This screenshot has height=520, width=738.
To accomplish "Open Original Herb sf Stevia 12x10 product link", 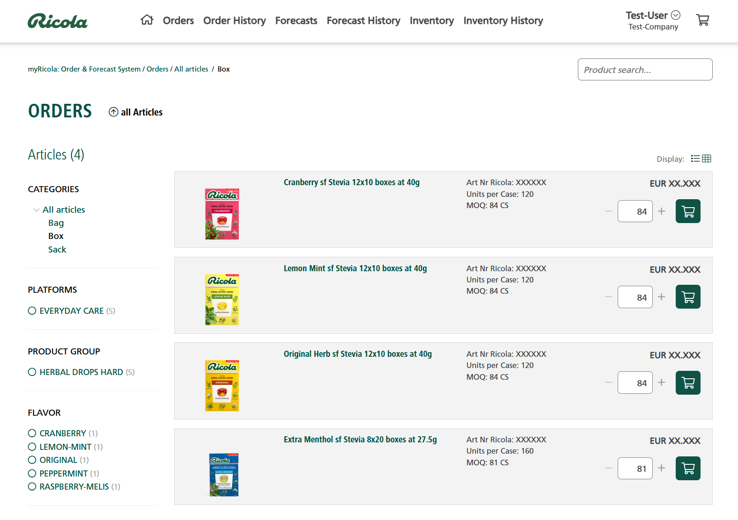I will point(358,354).
